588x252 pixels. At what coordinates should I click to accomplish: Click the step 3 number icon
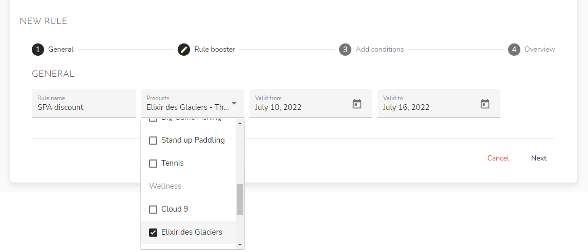pos(345,50)
